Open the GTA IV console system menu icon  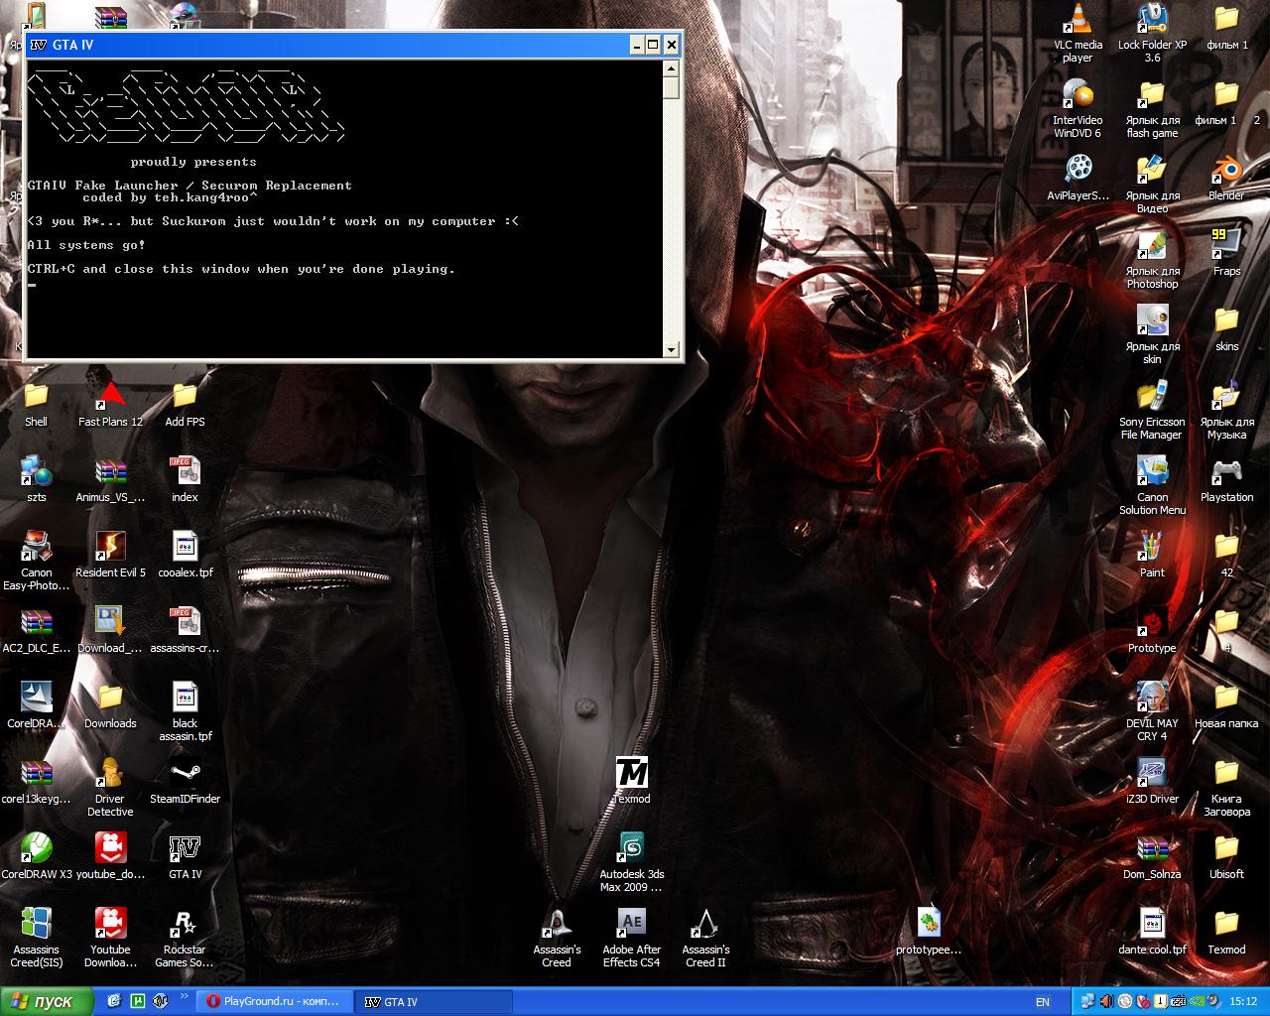(39, 45)
